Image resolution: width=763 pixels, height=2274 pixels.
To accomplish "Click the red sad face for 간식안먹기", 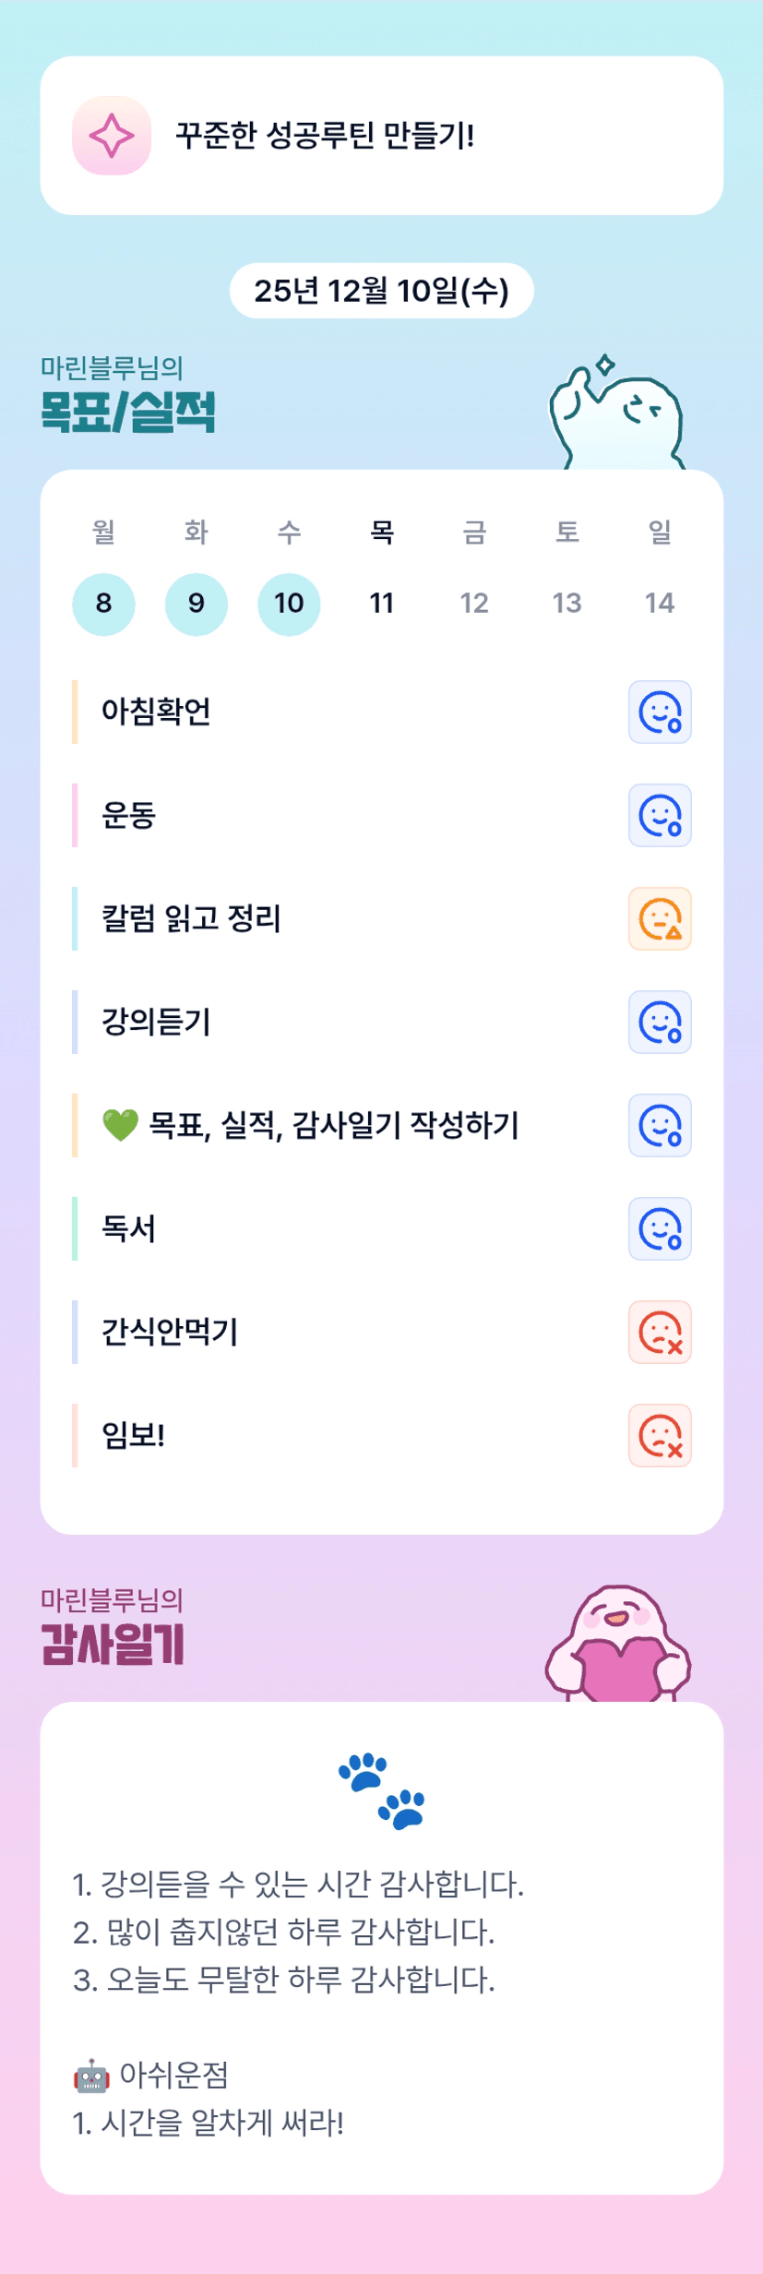I will point(660,1333).
